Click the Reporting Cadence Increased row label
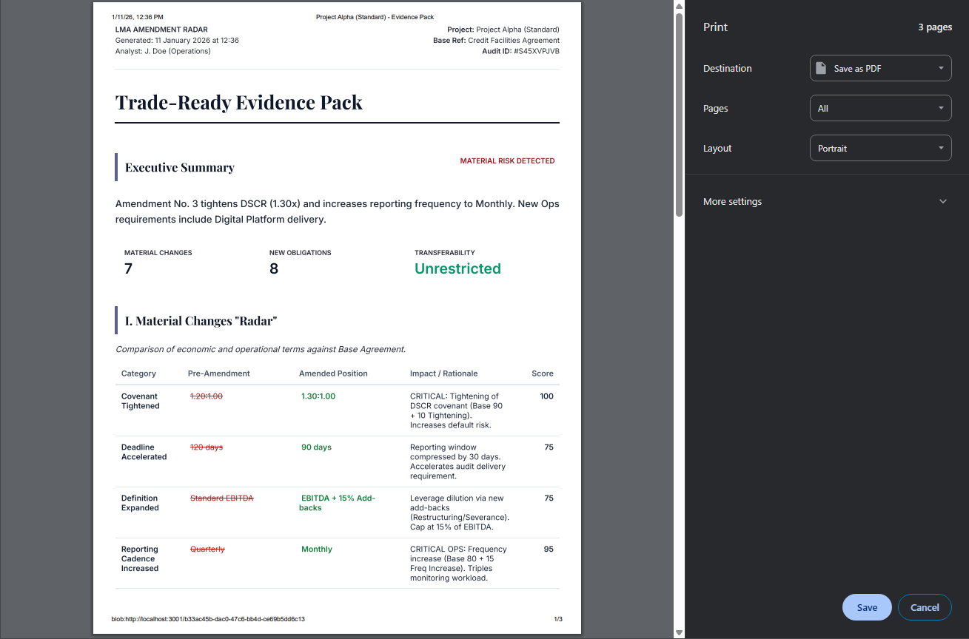This screenshot has height=639, width=969. 141,558
